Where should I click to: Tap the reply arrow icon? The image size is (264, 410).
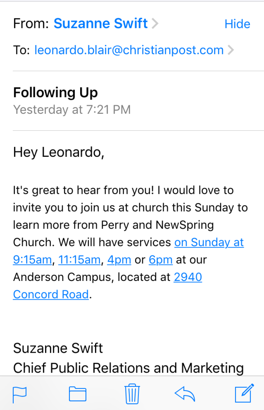click(x=185, y=394)
